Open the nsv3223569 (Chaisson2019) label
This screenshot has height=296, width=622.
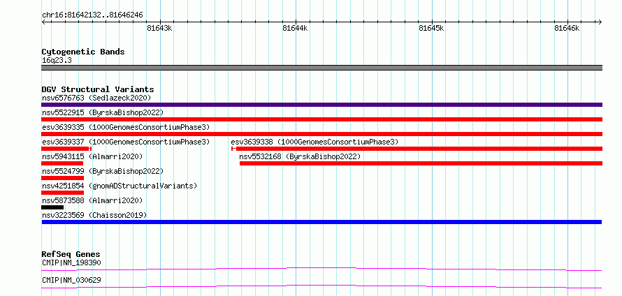coord(94,215)
